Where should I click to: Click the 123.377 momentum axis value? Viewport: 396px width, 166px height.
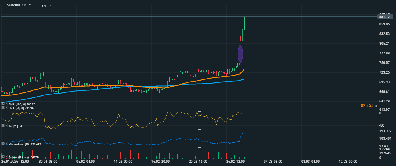[385, 131]
